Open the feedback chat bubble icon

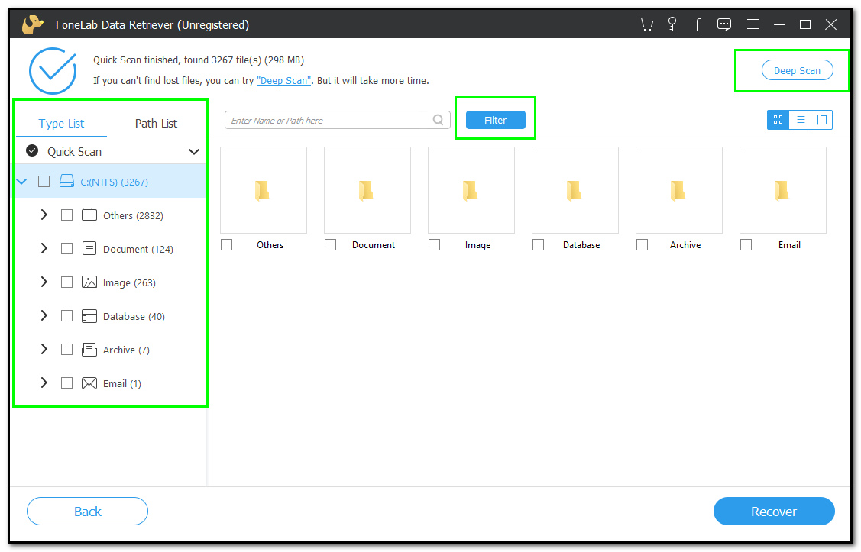(724, 24)
